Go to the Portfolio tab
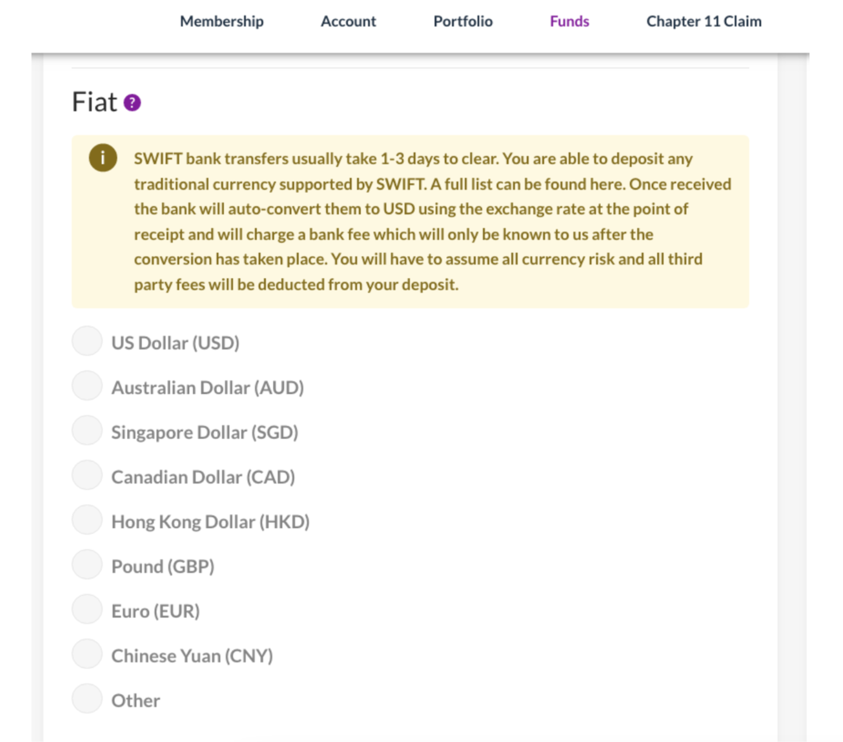Image resolution: width=843 pixels, height=742 pixels. tap(463, 21)
